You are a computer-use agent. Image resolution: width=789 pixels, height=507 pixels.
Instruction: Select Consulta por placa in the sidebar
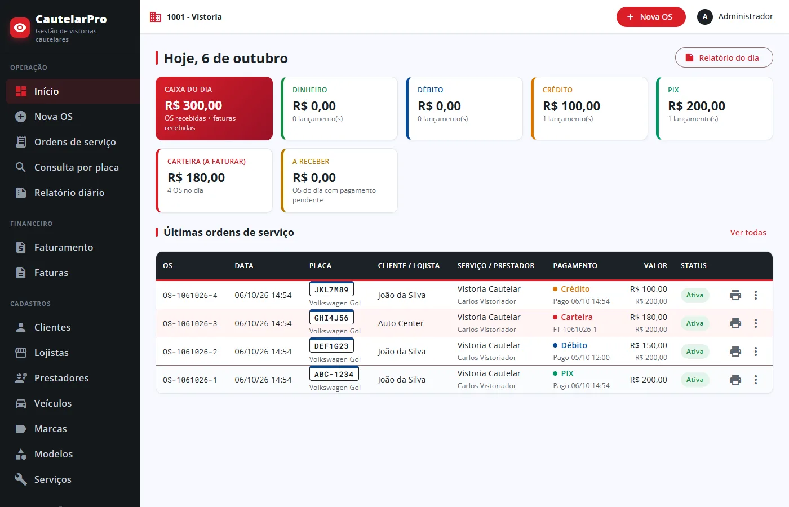(73, 167)
